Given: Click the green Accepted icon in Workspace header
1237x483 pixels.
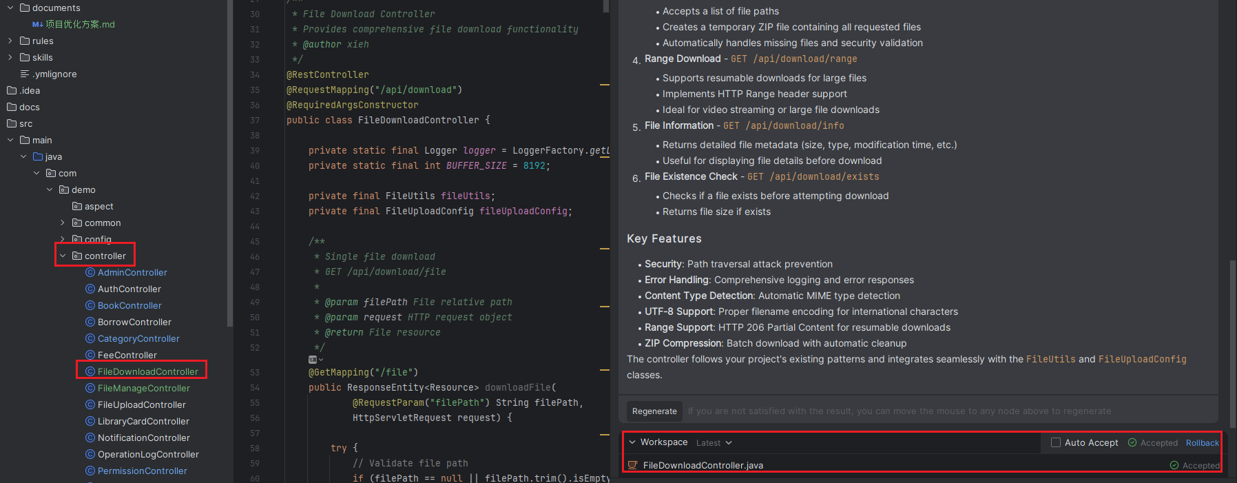Looking at the screenshot, I should [x=1132, y=442].
